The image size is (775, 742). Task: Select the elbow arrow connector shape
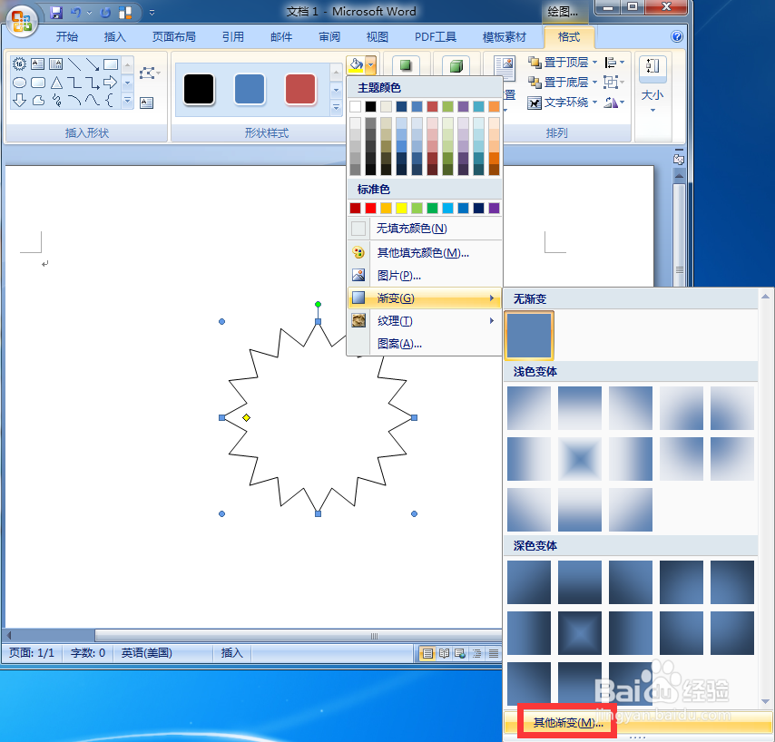tap(93, 83)
